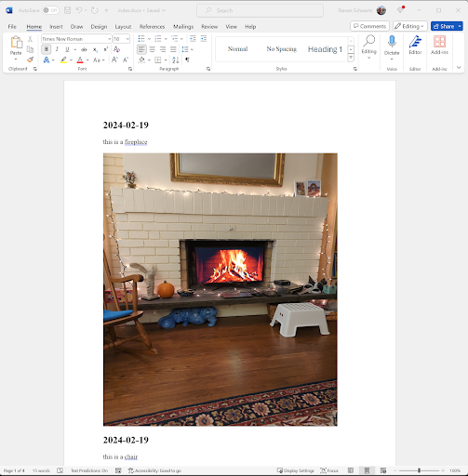Switch to the Layout tab
468x476 pixels.
123,27
